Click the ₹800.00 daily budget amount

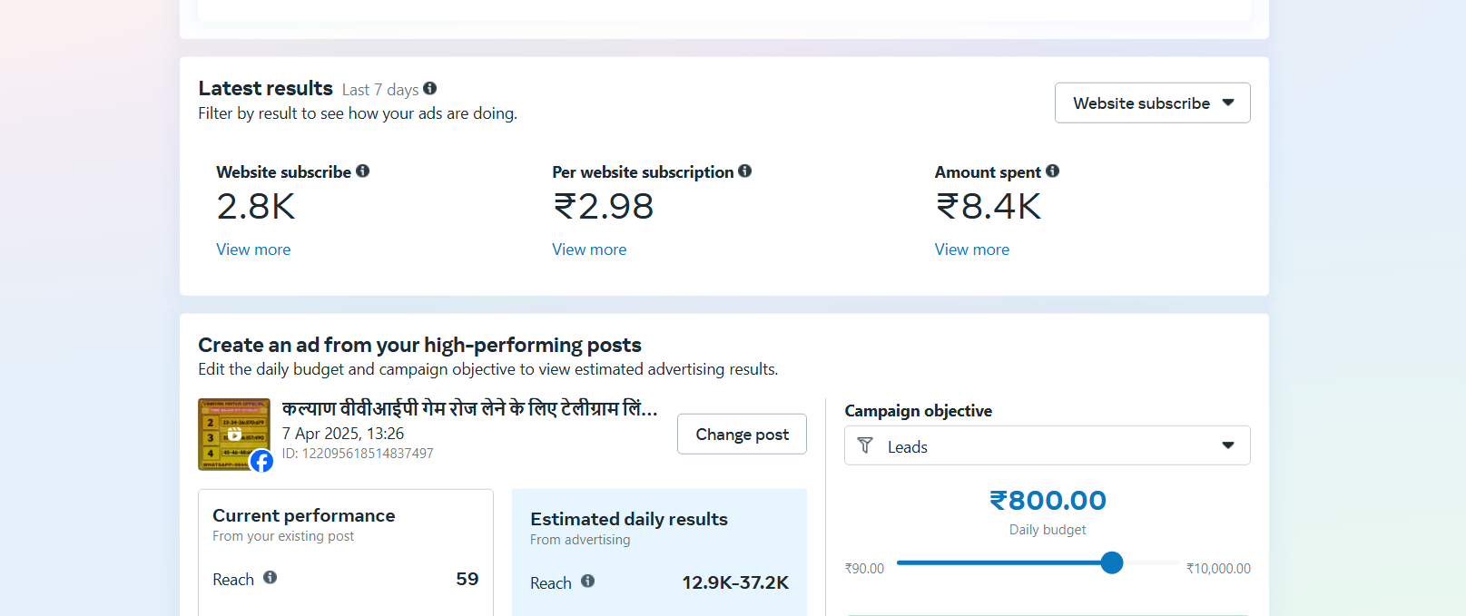[1048, 500]
